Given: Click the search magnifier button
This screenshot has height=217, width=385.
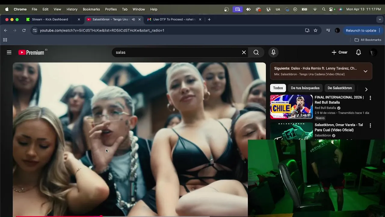Looking at the screenshot, I should click(x=256, y=52).
